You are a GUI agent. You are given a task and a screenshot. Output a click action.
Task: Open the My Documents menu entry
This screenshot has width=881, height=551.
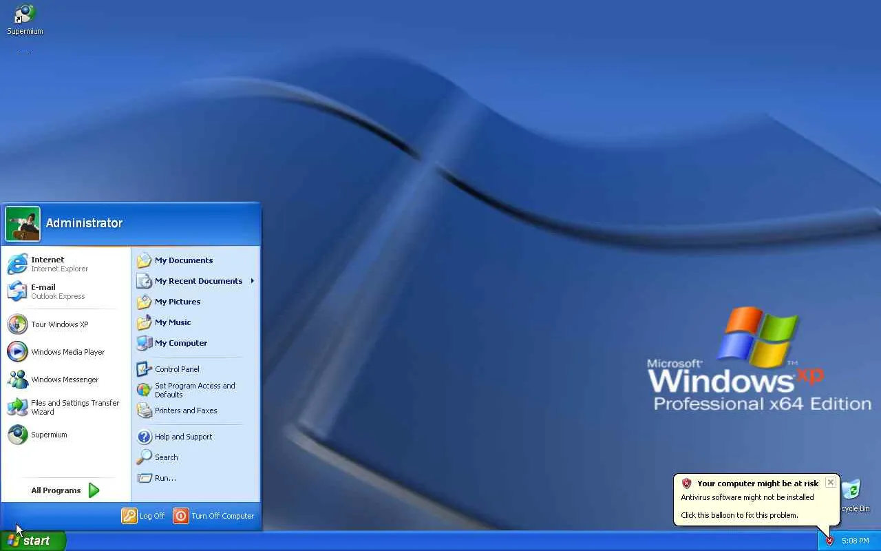184,260
